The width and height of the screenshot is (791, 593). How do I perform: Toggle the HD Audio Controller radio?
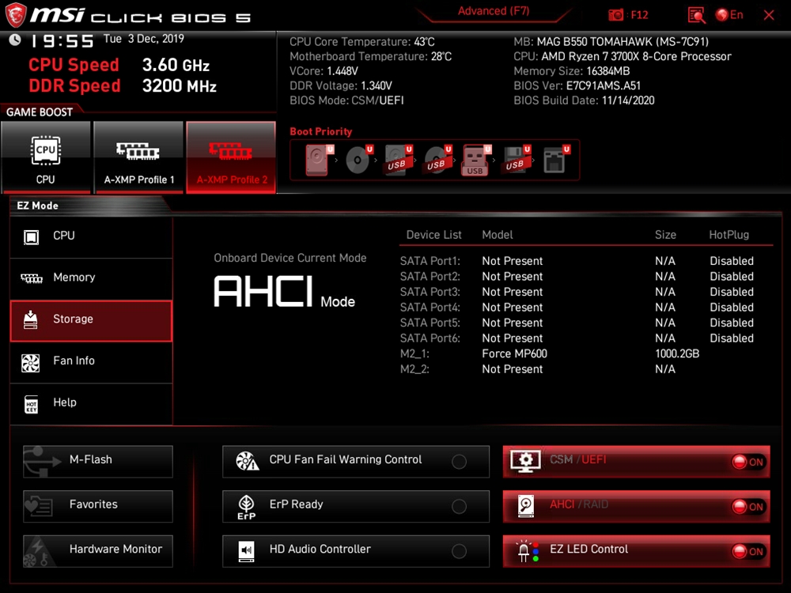tap(459, 551)
